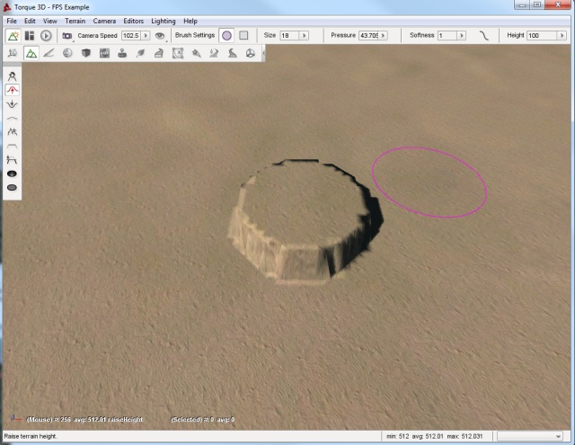This screenshot has height=445, width=575.
Task: Click the Play Game button icon
Action: coord(46,35)
